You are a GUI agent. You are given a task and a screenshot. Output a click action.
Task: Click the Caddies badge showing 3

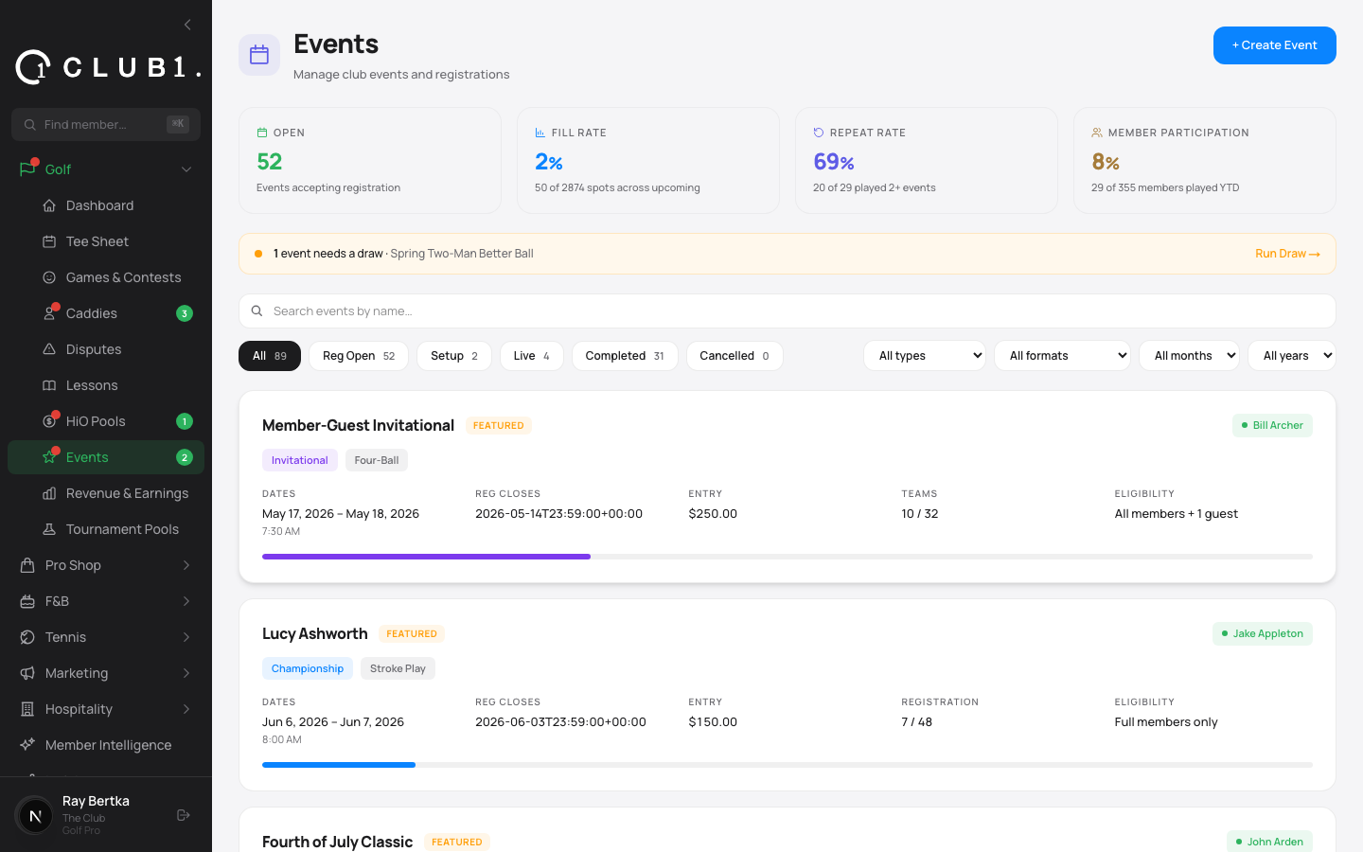185,313
